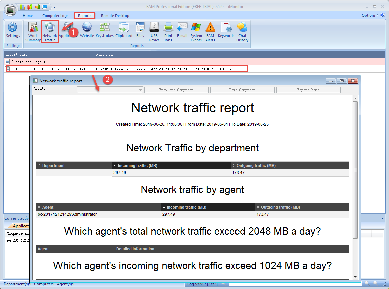Sort agent table by Incoming traffic
This screenshot has width=389, height=289.
pos(208,207)
